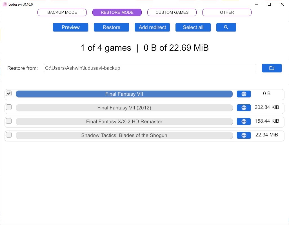Switch to Backup Mode tab
The image size is (289, 225).
coord(62,12)
